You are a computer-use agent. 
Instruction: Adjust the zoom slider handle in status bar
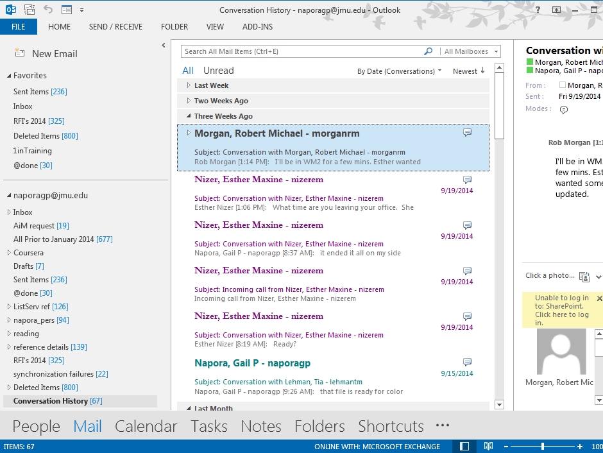(543, 447)
